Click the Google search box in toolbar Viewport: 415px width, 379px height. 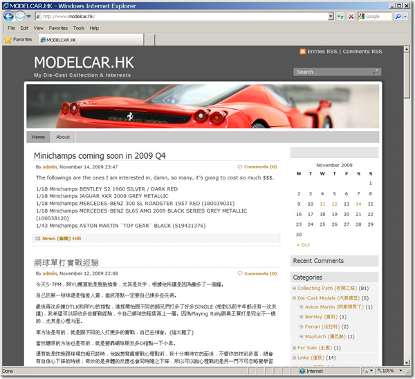[375, 17]
